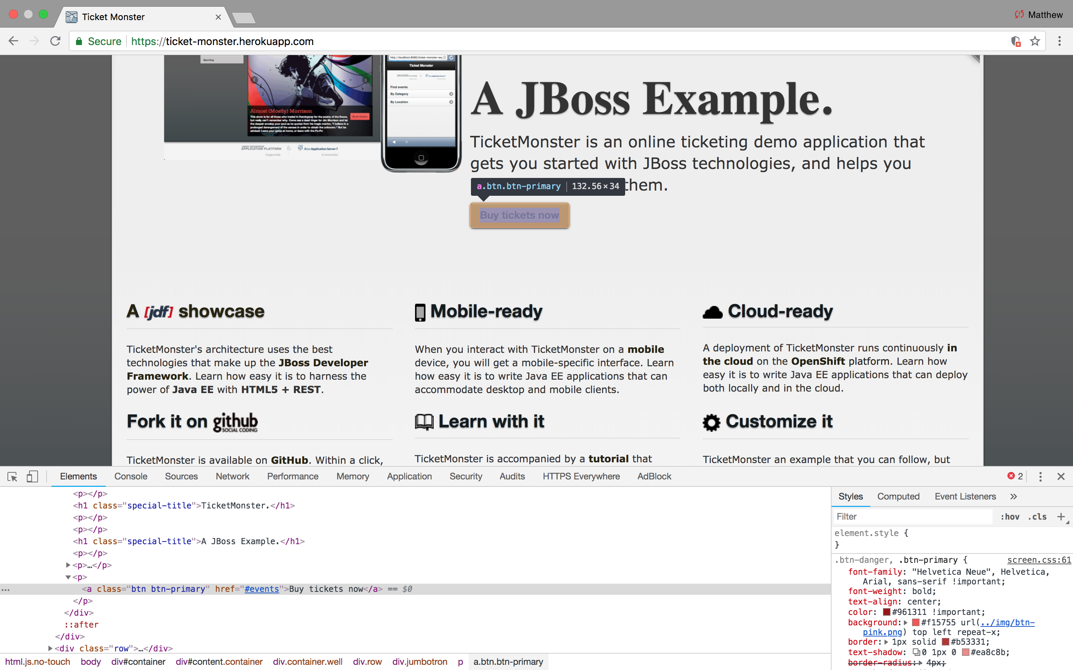Reload the page with refresh icon

click(x=55, y=41)
